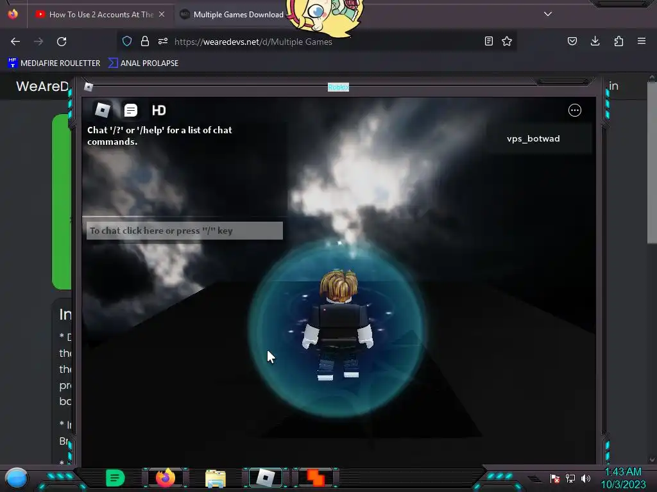The image size is (657, 492).
Task: Open Firefox application hamburger menu
Action: point(642,41)
